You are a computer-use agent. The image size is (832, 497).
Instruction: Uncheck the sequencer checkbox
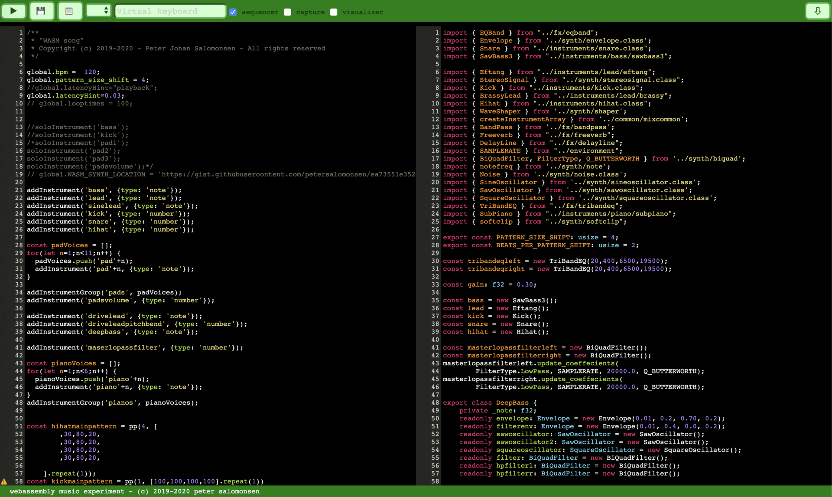pos(233,12)
